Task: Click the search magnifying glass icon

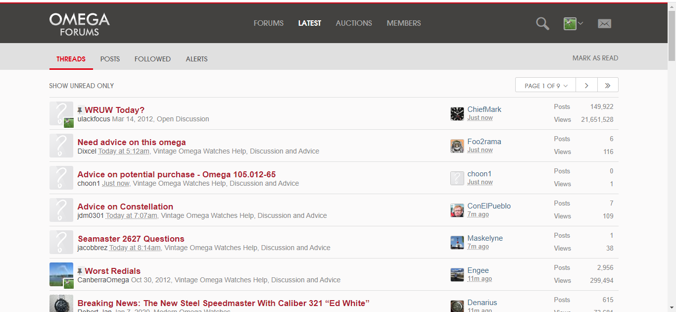Action: click(x=542, y=23)
